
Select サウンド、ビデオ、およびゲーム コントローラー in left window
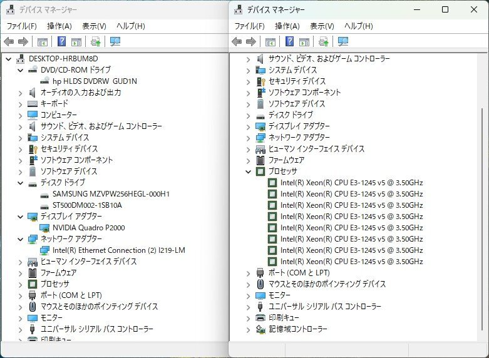click(x=101, y=126)
